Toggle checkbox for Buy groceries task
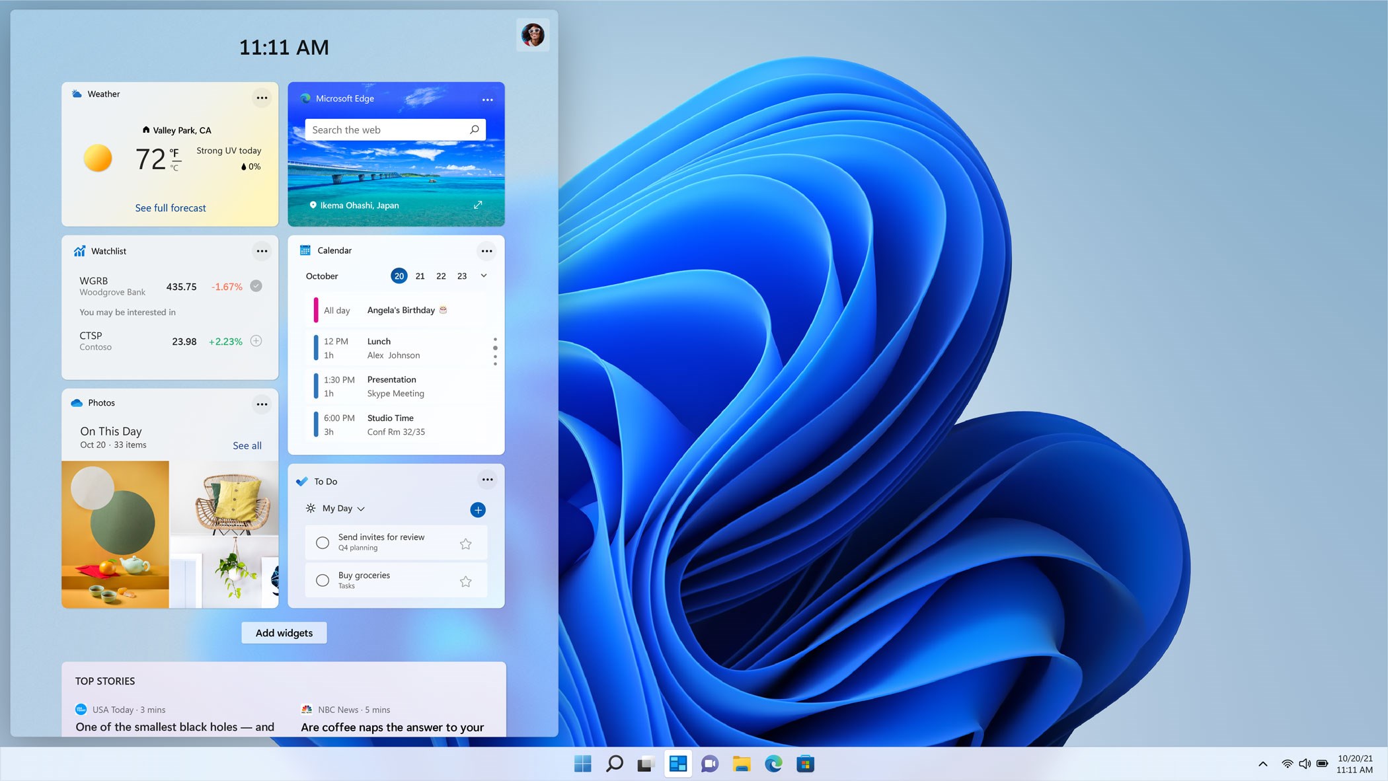The width and height of the screenshot is (1388, 781). point(321,580)
